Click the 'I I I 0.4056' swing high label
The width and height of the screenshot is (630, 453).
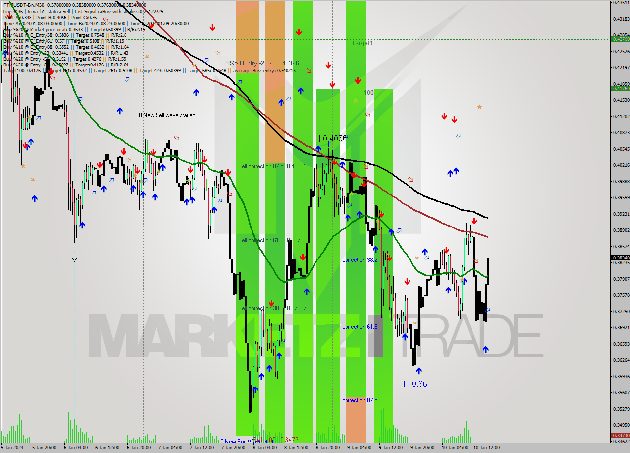tap(328, 139)
